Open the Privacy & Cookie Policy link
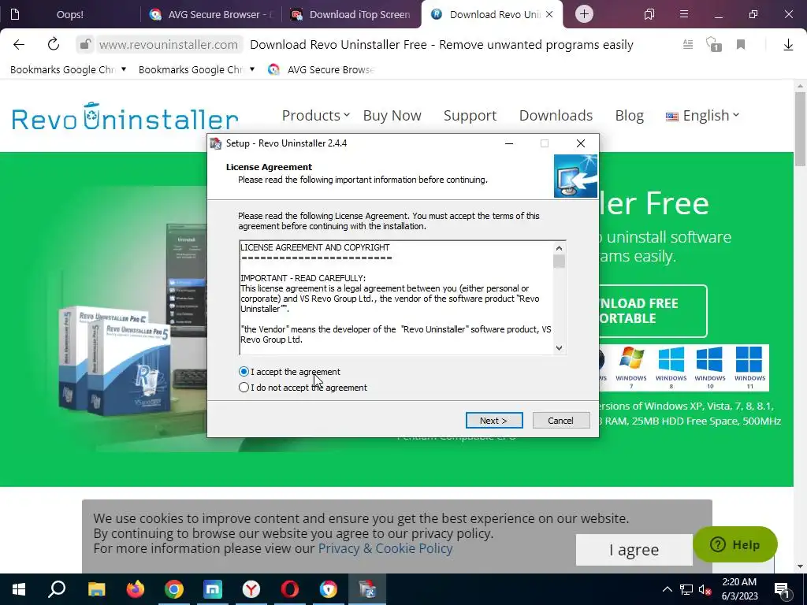 [x=385, y=548]
